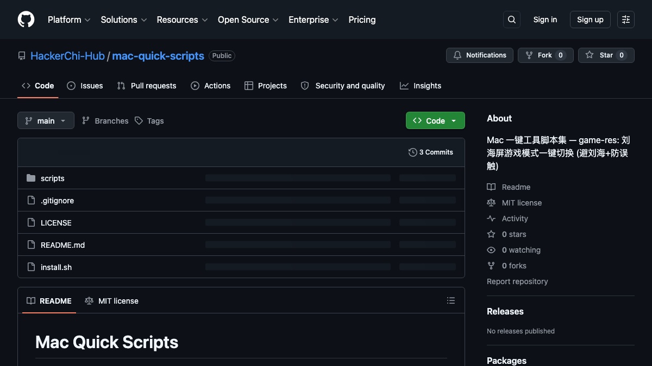The height and width of the screenshot is (366, 652).
Task: Click the Sign up button
Action: coord(590,20)
